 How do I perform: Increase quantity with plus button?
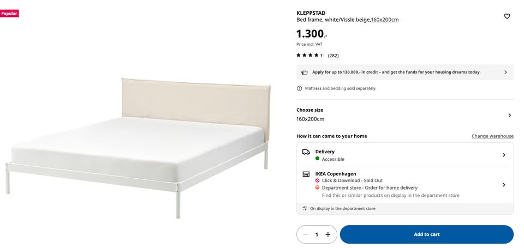(328, 234)
